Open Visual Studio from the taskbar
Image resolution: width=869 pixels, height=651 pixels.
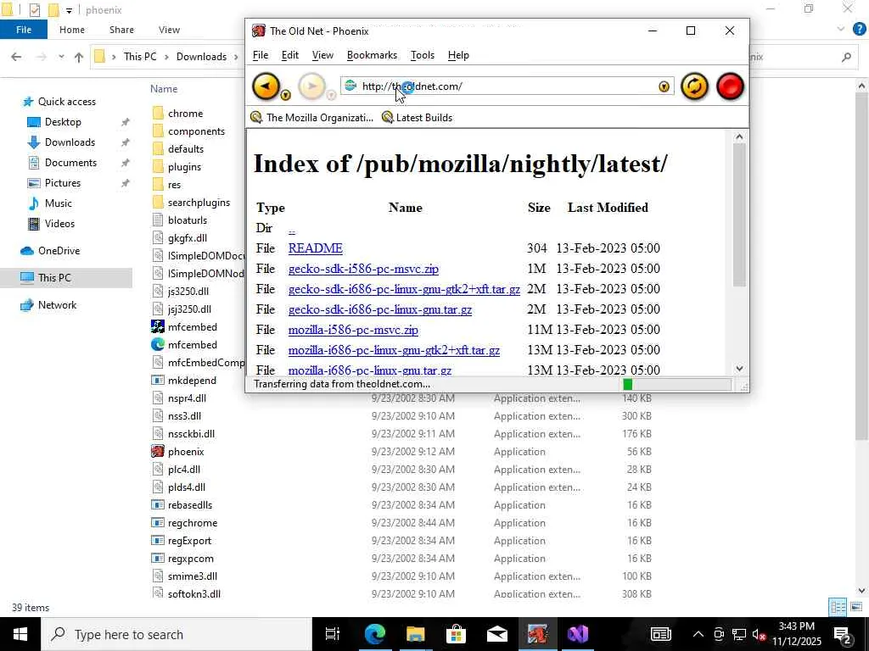click(577, 634)
